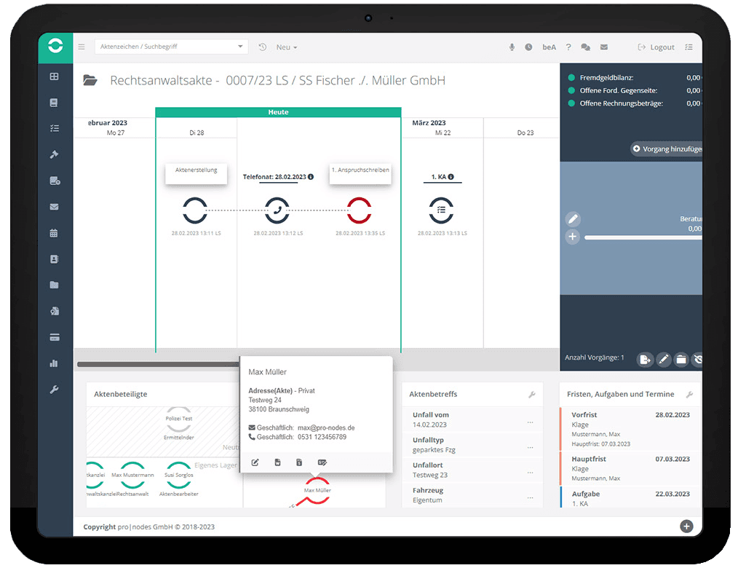The height and width of the screenshot is (568, 738).
Task: Open the book icon in sidebar
Action: pos(54,103)
